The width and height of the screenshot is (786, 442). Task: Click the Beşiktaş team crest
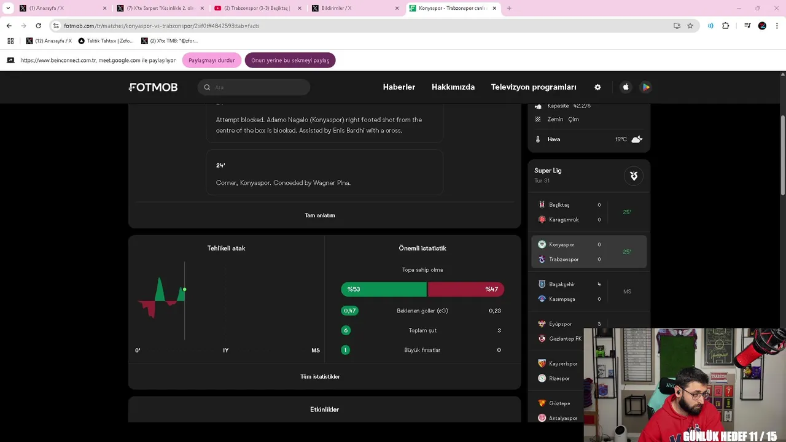542,204
